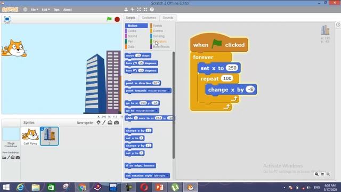Open the language globe menu

pyautogui.click(x=25, y=10)
